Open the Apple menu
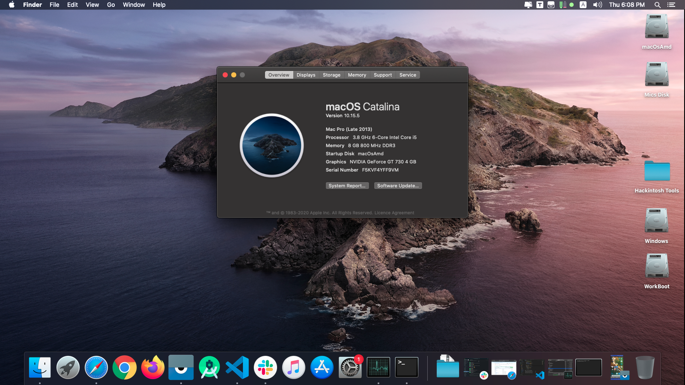Screen dimensions: 685x385 pyautogui.click(x=12, y=5)
